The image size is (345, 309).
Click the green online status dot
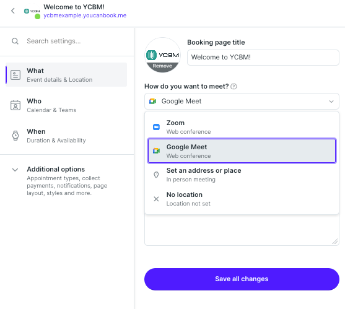(x=37, y=16)
